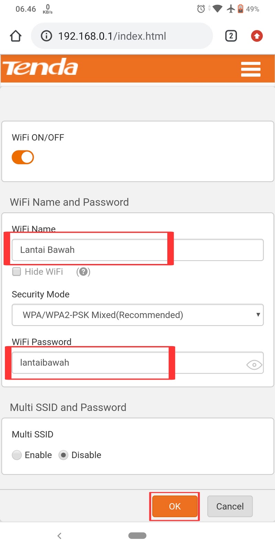
Task: Click the OK button
Action: tap(175, 506)
